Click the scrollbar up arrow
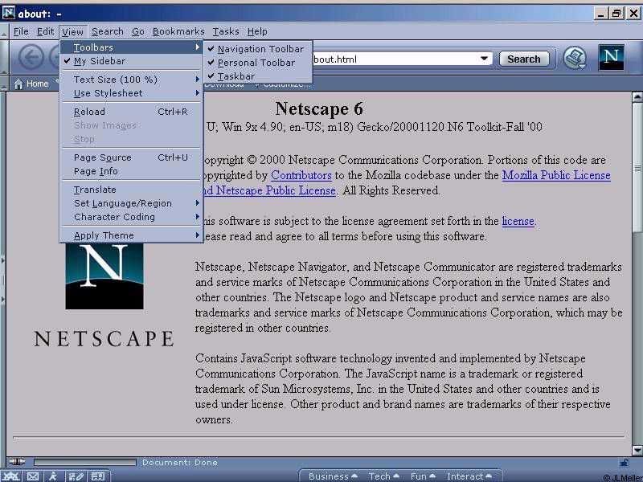The image size is (643, 482). click(x=637, y=97)
